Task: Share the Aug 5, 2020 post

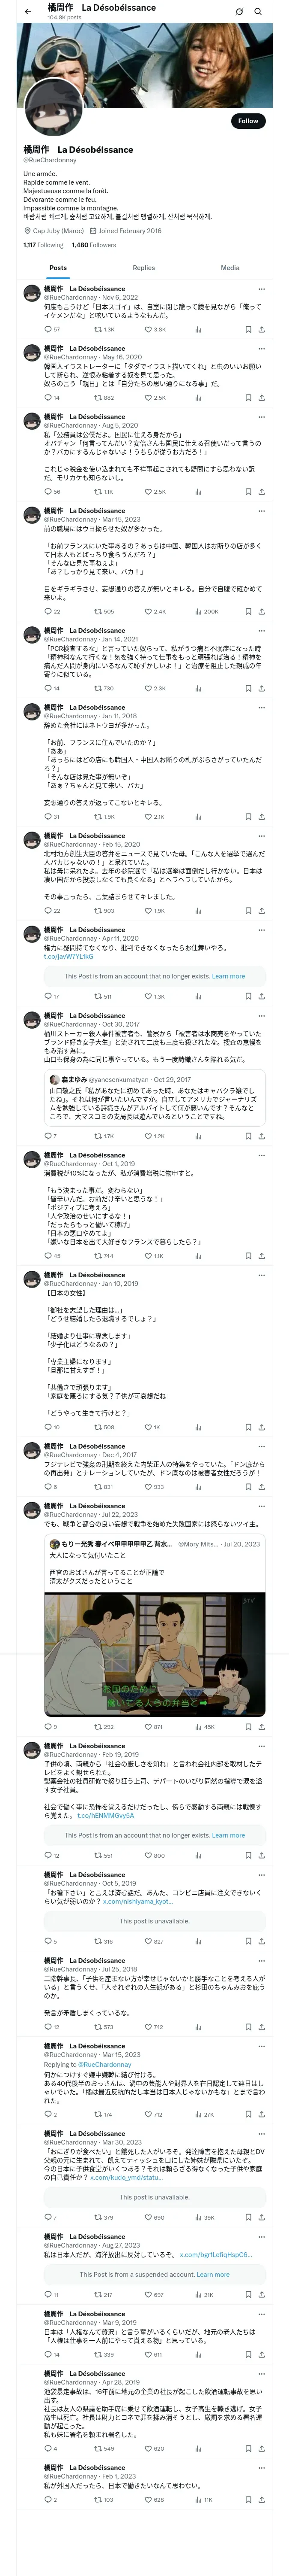Action: (x=261, y=492)
